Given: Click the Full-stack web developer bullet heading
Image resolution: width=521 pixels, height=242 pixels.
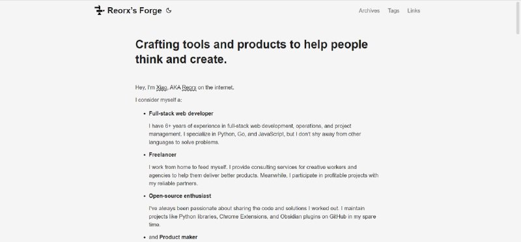Looking at the screenshot, I should pyautogui.click(x=181, y=113).
